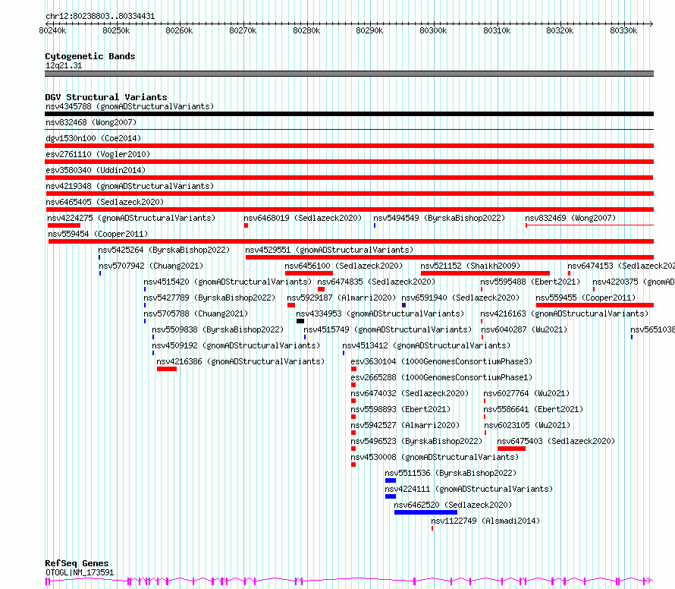Screen dimensions: 675x589
Task: Click the chr12:80238803..80334431 region label
Action: (100, 16)
